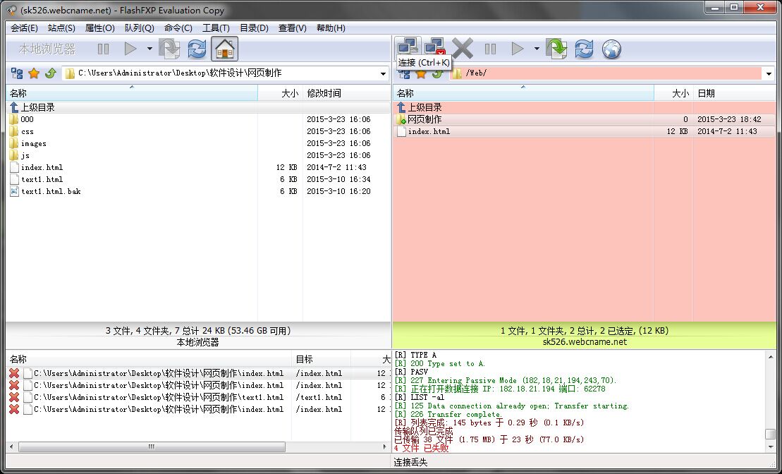
Task: Click the pause icon in the remote toolbar
Action: coord(490,49)
